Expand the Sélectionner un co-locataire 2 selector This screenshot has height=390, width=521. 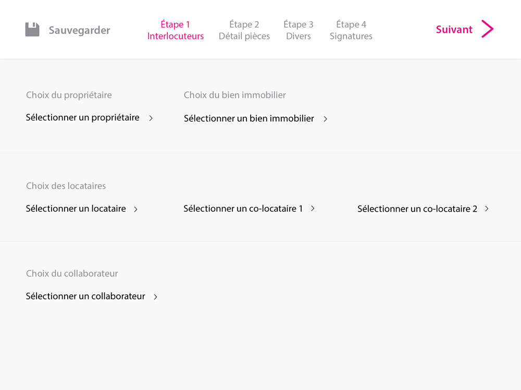coord(423,209)
